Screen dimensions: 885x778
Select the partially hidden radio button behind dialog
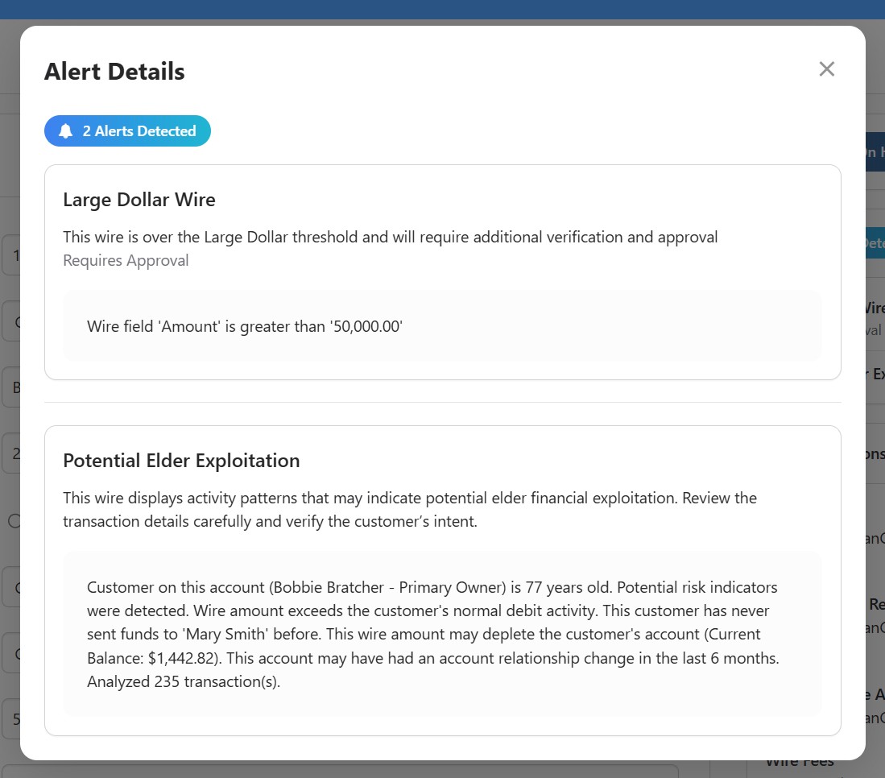pyautogui.click(x=13, y=521)
